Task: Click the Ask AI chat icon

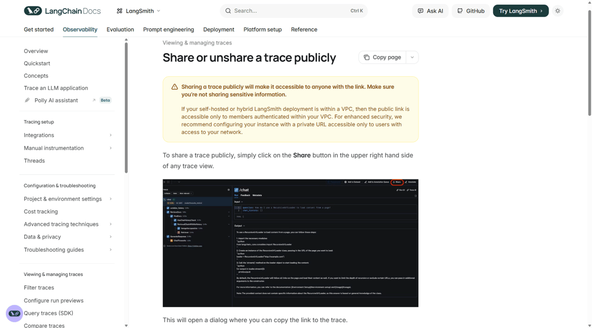Action: [x=421, y=11]
